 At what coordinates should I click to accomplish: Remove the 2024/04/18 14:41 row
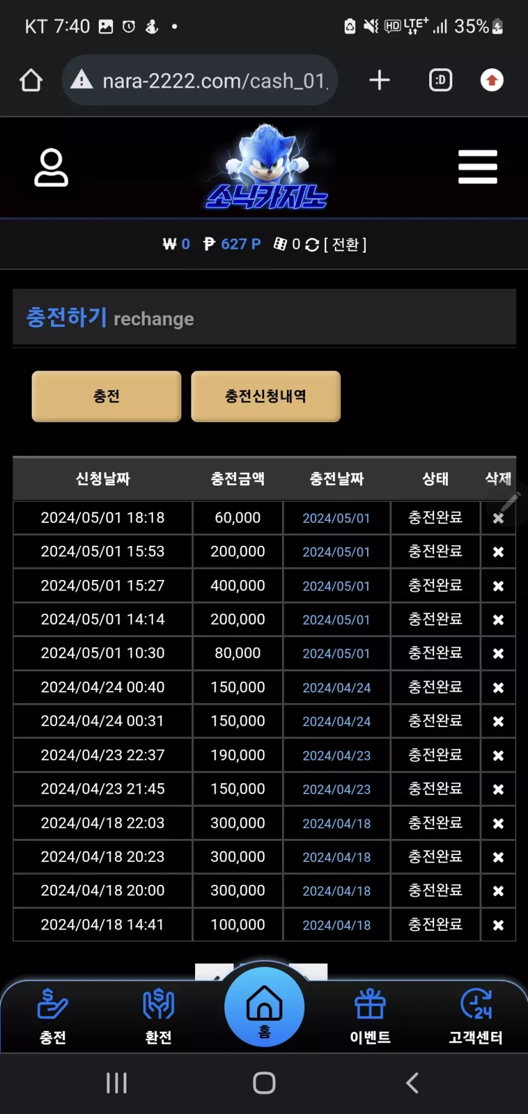pos(498,925)
